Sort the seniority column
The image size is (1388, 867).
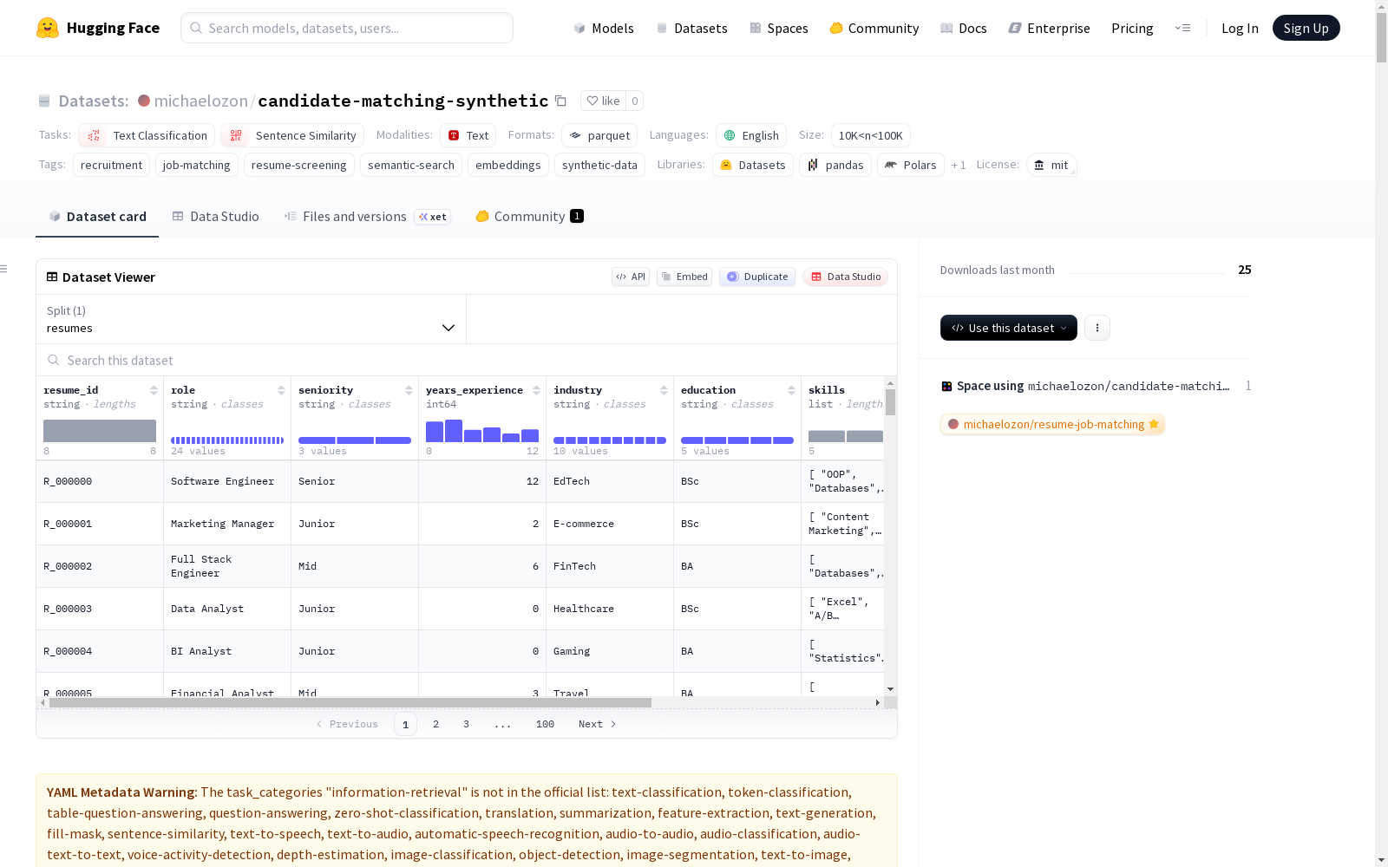pyautogui.click(x=409, y=390)
